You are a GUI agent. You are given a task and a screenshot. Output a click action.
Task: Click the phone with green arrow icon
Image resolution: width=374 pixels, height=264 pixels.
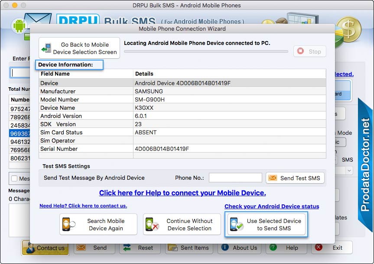46,48
